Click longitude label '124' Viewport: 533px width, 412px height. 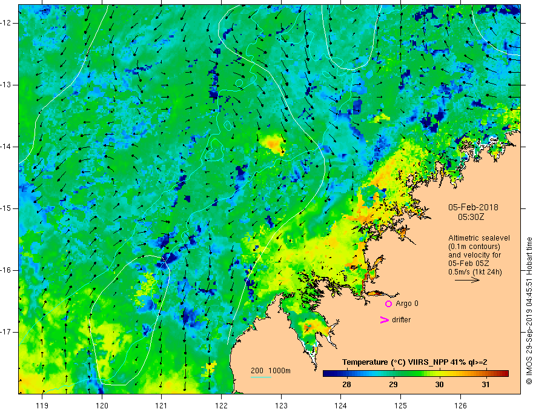[341, 405]
